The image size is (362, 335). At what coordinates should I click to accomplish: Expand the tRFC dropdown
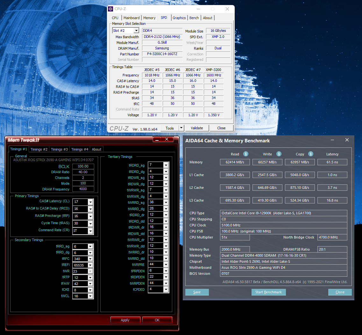(90, 259)
